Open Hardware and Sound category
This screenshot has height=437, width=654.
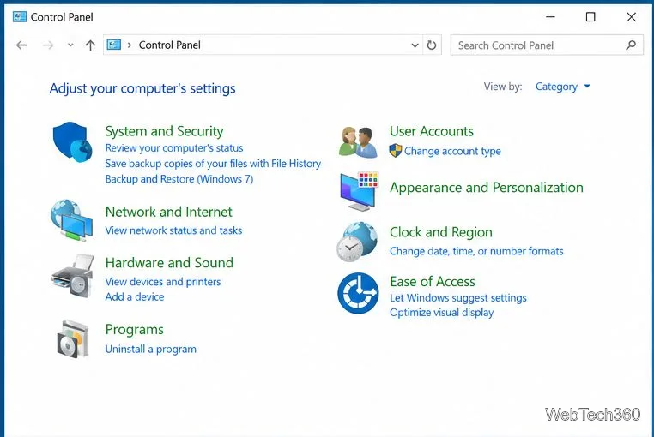[169, 263]
